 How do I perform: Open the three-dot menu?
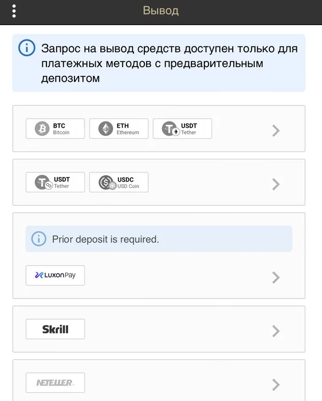click(14, 11)
